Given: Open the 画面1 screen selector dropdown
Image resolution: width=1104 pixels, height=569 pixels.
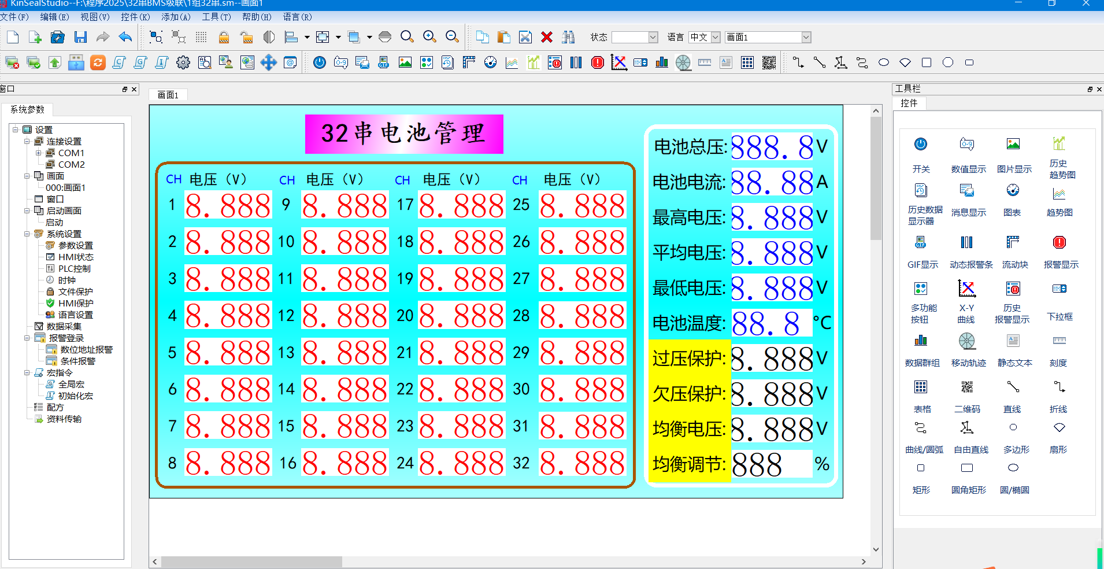Looking at the screenshot, I should coord(806,36).
